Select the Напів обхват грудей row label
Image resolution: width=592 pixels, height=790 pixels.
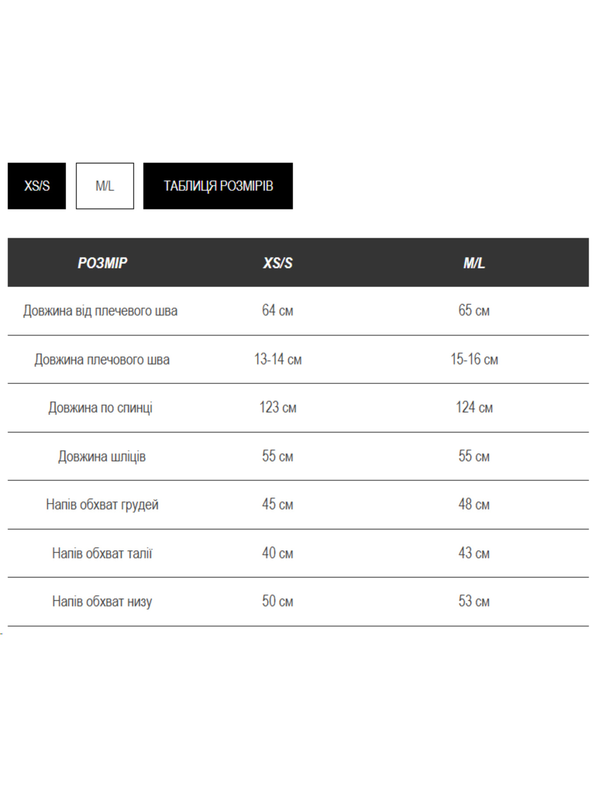click(102, 504)
